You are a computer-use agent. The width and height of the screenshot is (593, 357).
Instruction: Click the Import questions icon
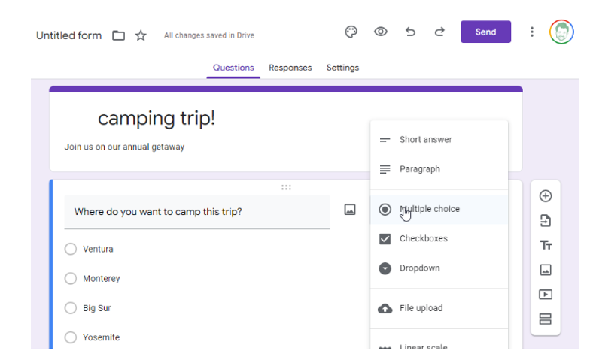[x=546, y=221]
